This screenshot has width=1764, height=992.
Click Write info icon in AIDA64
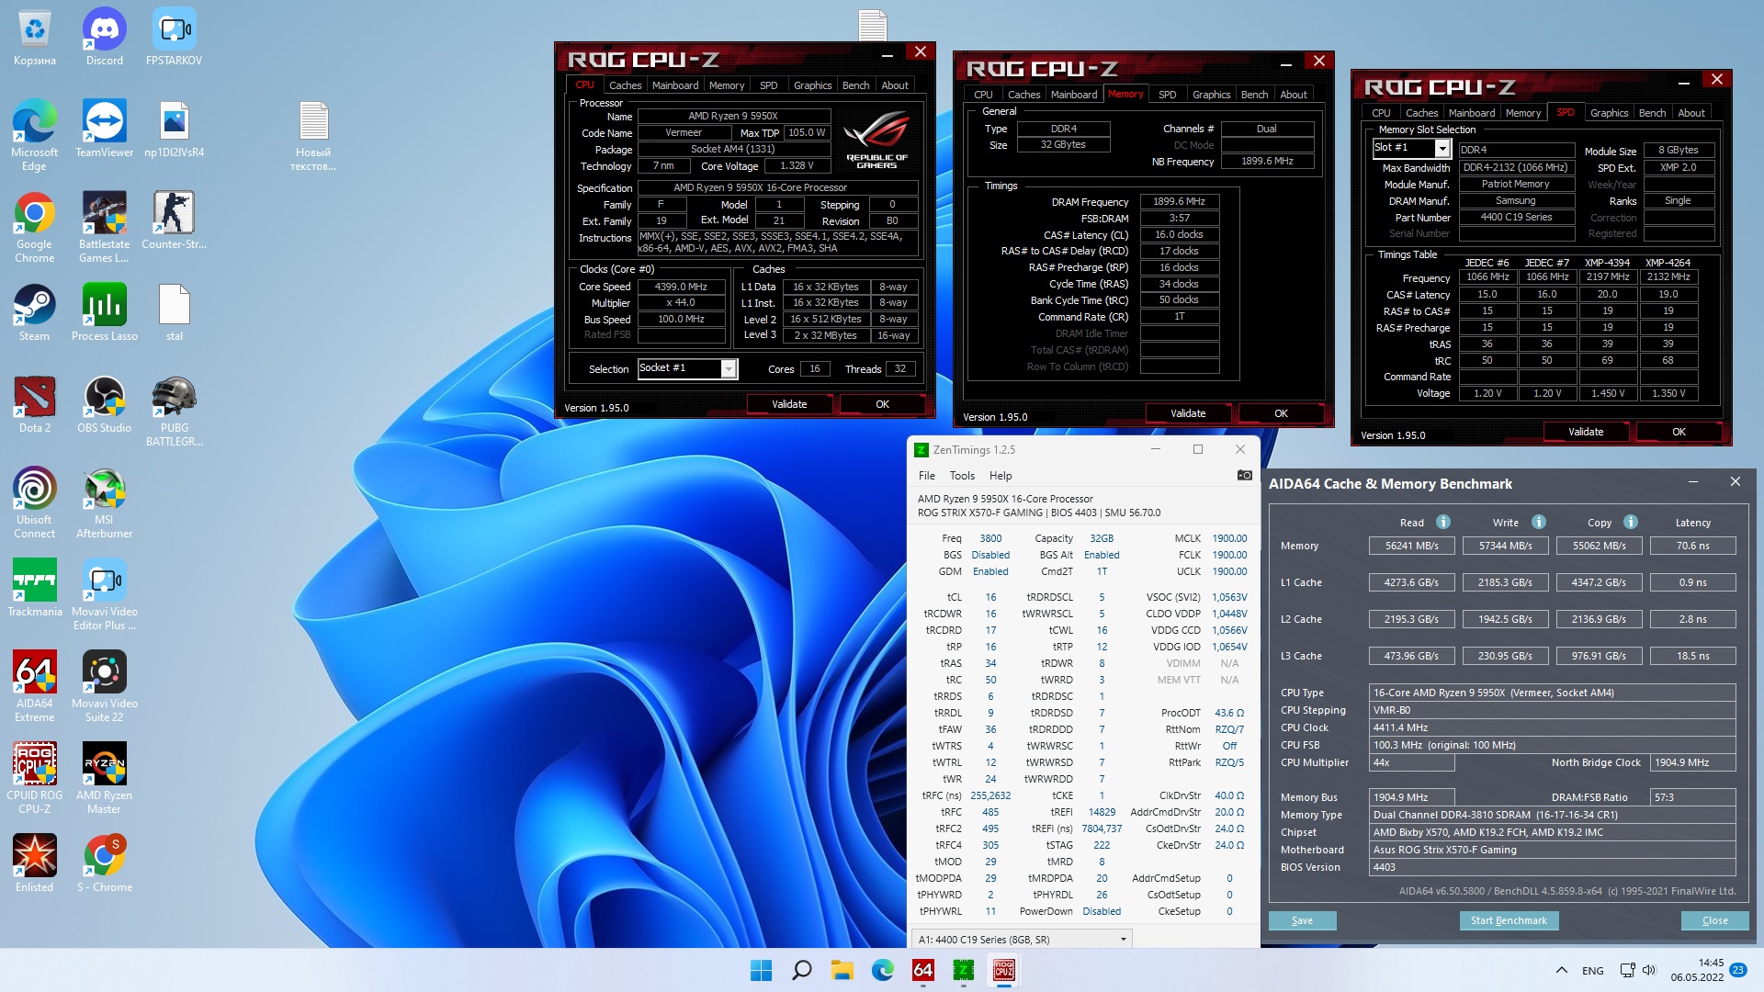point(1539,522)
